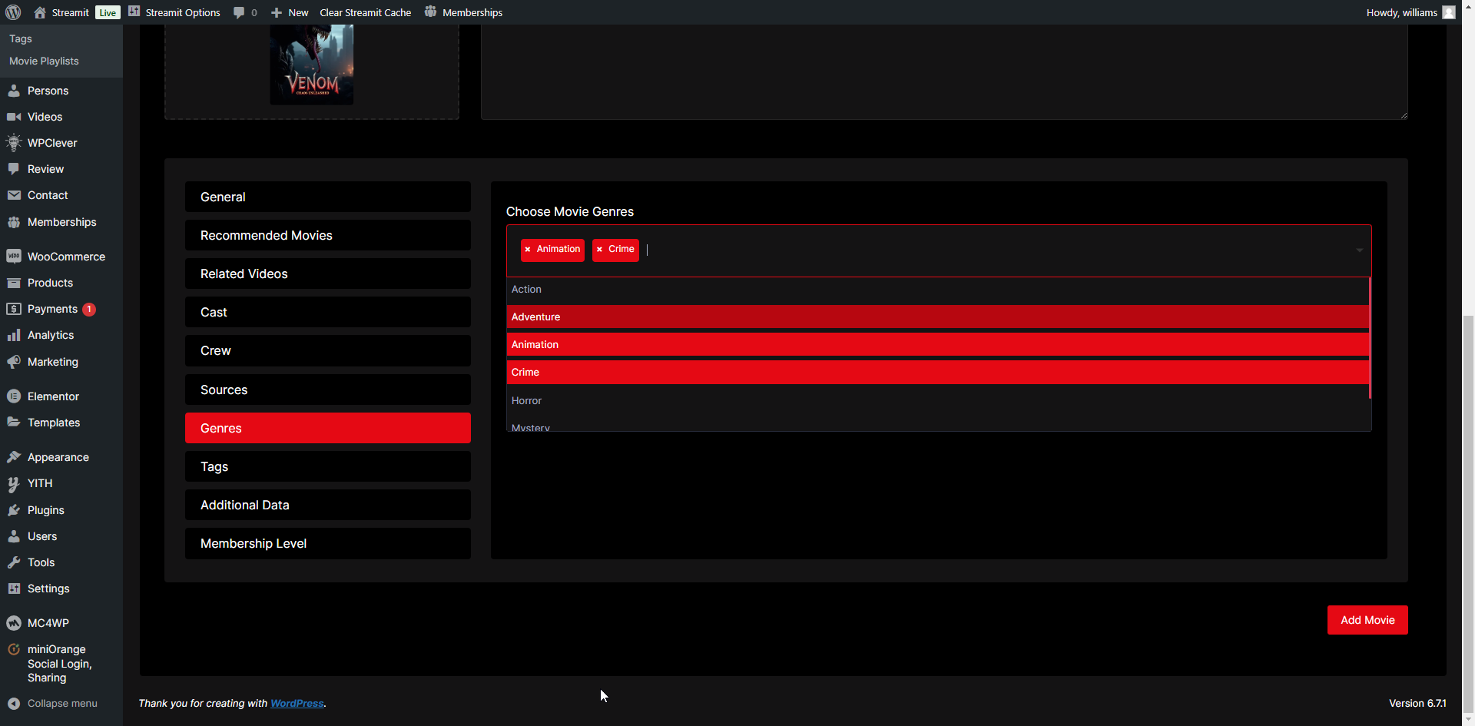Viewport: 1475px width, 726px height.
Task: Open the Streamit site home icon
Action: point(40,12)
